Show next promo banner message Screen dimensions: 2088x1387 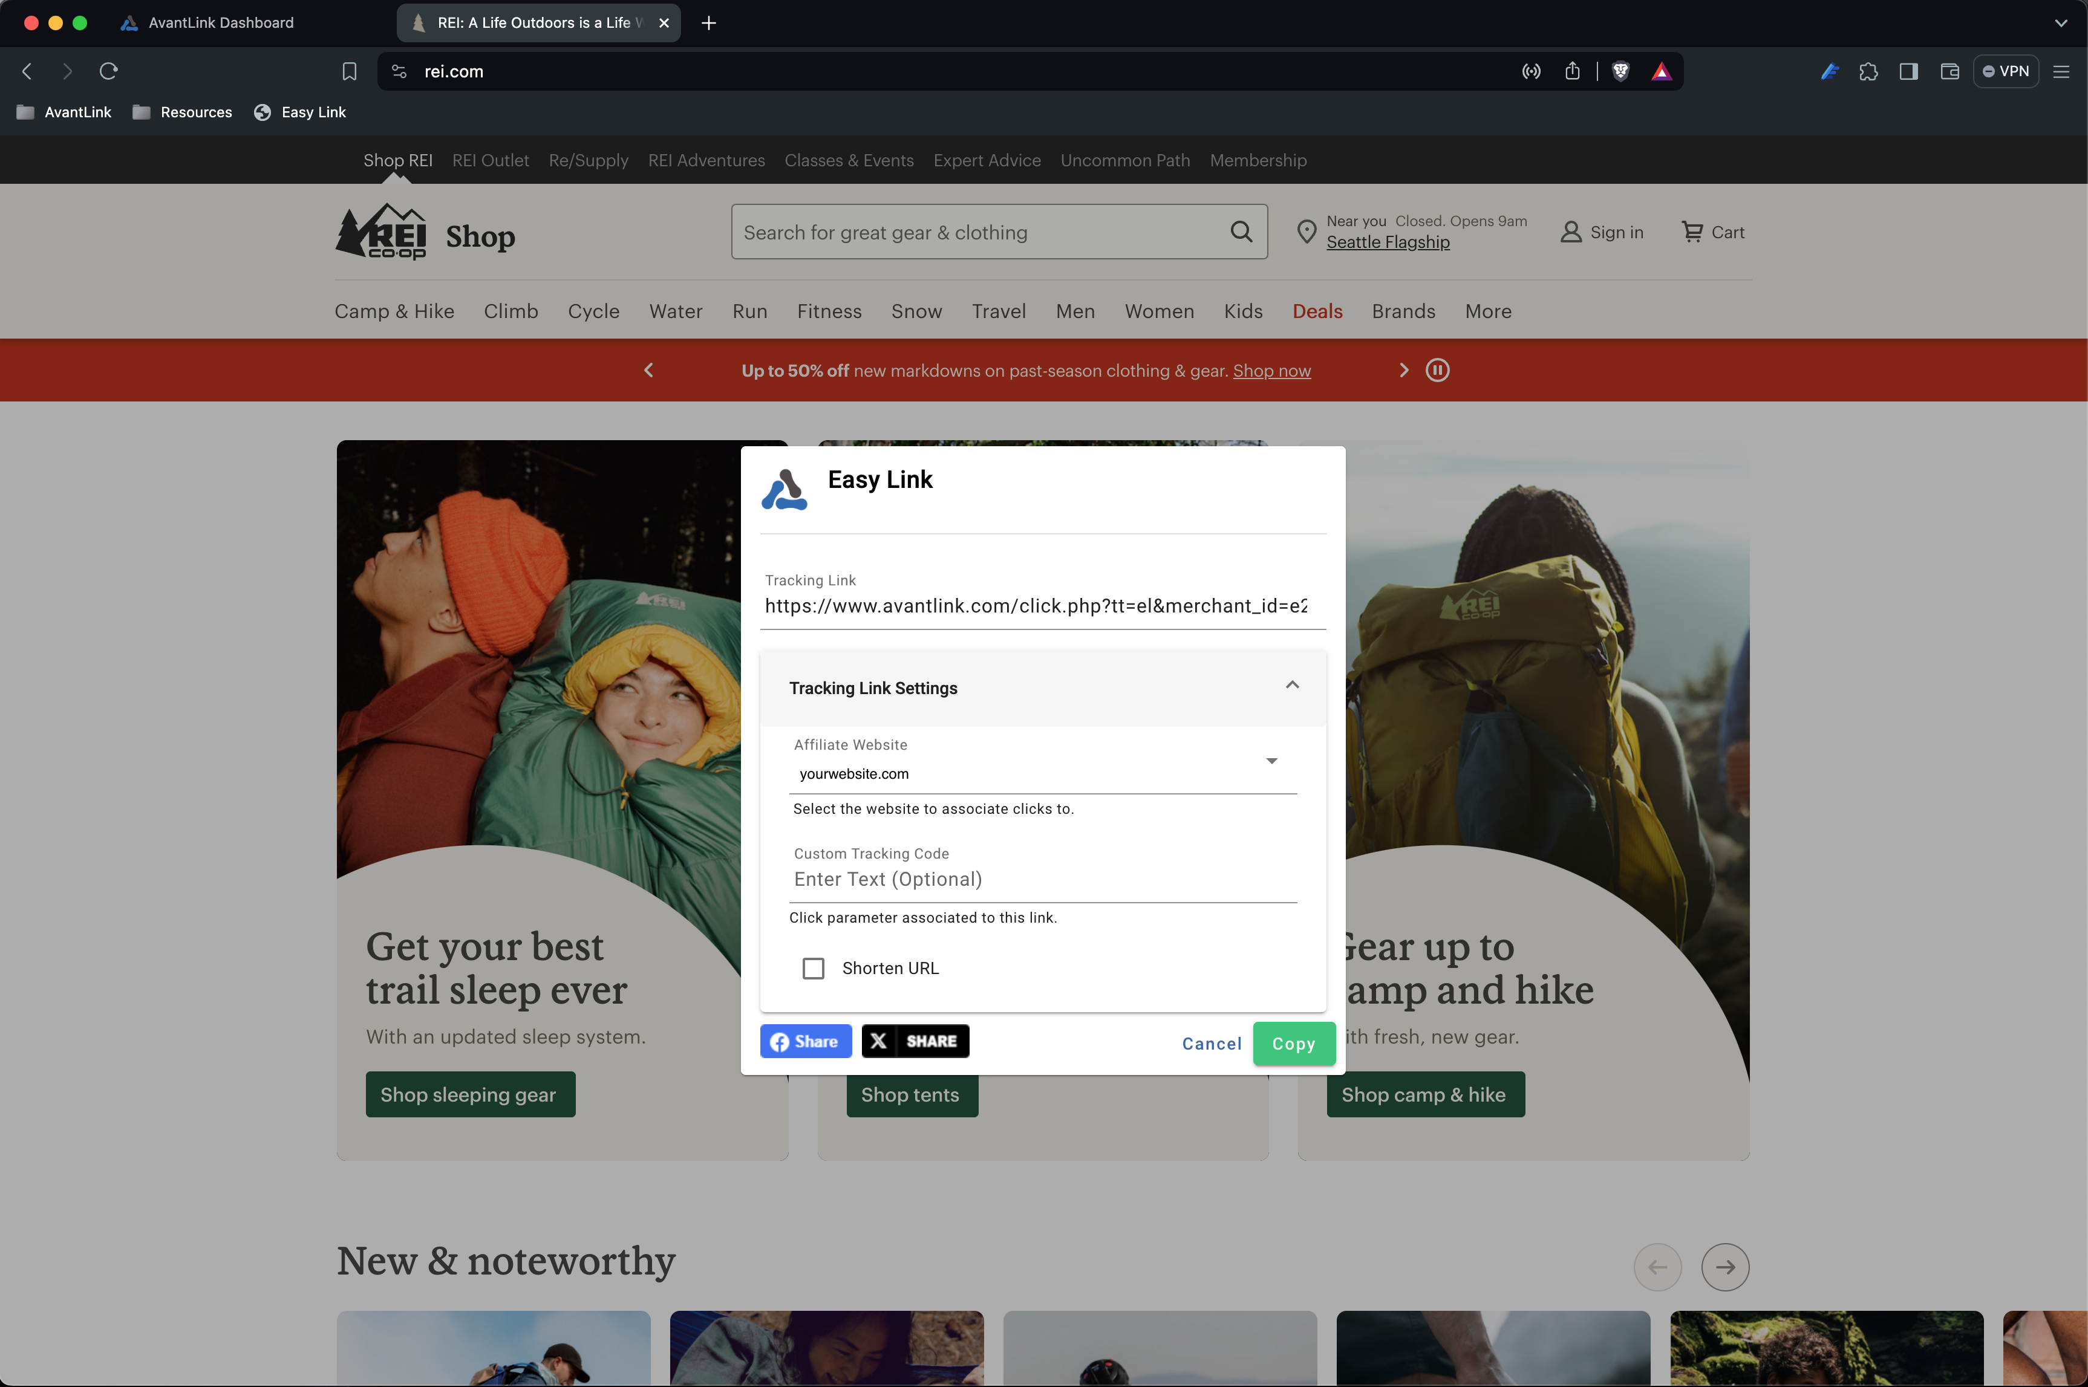point(1403,370)
